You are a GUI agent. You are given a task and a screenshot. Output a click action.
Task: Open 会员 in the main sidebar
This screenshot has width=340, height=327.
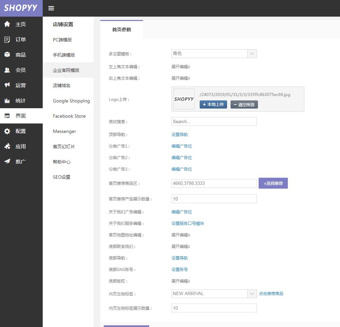point(21,70)
